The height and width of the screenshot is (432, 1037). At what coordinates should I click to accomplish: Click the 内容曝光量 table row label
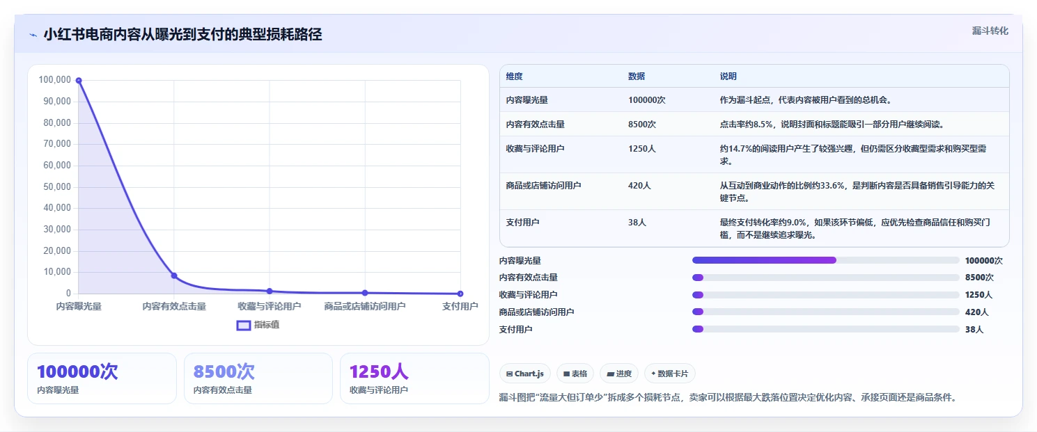click(527, 100)
